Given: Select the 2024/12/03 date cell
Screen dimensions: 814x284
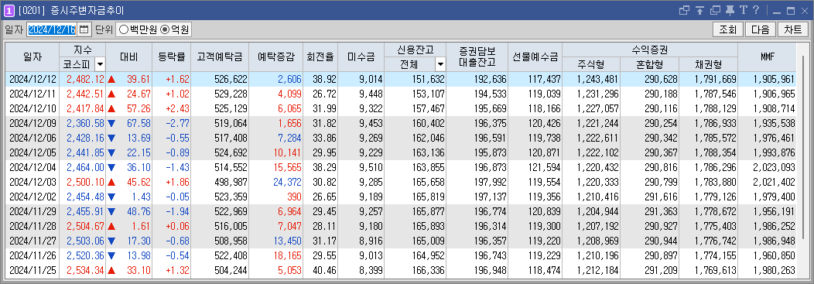Looking at the screenshot, I should pos(32,182).
